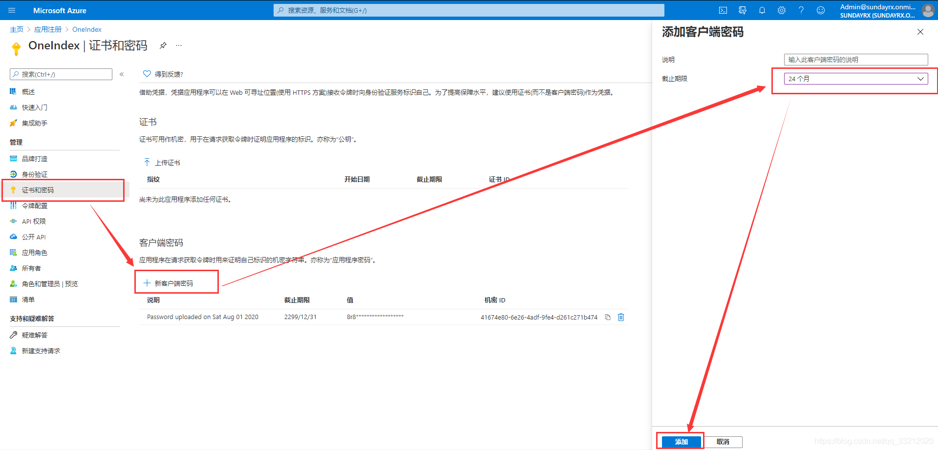Image resolution: width=938 pixels, height=450 pixels.
Task: Click 新客户端密码 to add a secret
Action: [x=173, y=283]
